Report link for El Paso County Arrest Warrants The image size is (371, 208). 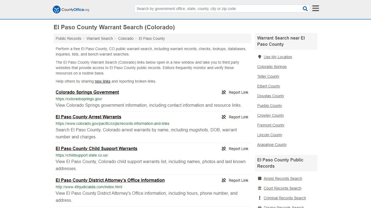tap(235, 117)
